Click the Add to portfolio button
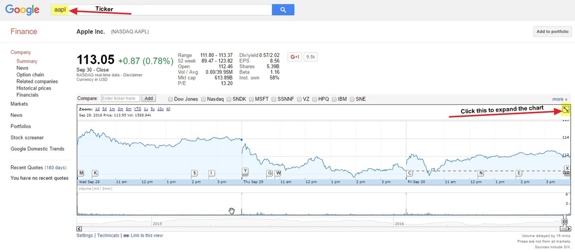This screenshot has height=252, width=575. click(552, 32)
